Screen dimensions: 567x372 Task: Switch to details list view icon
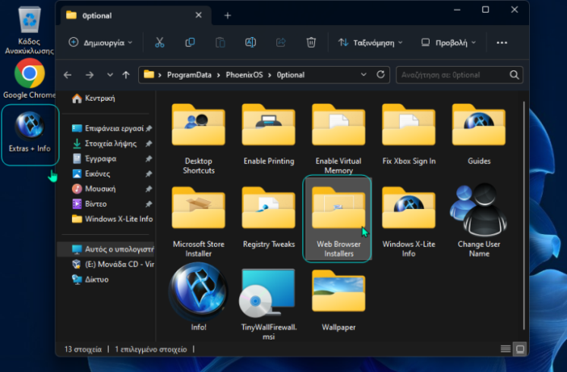506,349
